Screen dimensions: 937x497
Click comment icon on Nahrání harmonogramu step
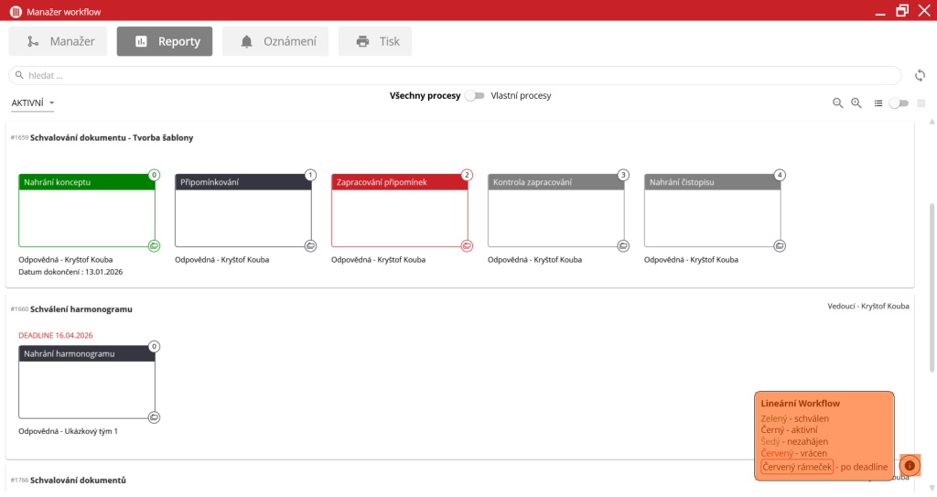point(155,416)
